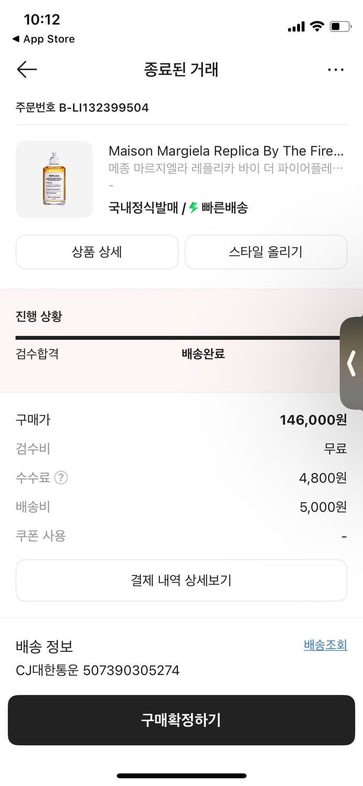Image resolution: width=363 pixels, height=786 pixels.
Task: Tap the cellular signal bars icon
Action: [296, 25]
